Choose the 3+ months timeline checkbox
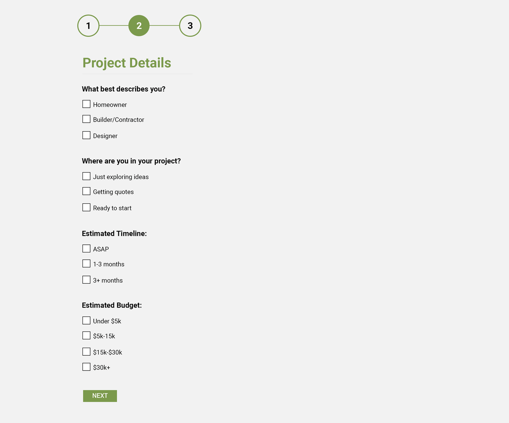Image resolution: width=509 pixels, height=423 pixels. 86,280
